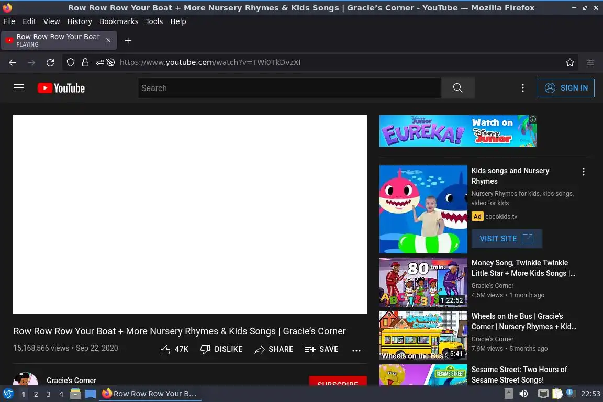Click the red SUBSCRIBE button
603x402 pixels.
[338, 381]
